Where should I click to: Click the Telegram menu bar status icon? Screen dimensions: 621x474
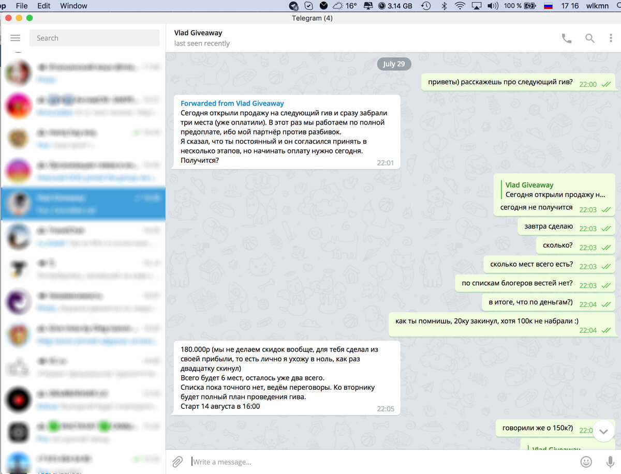click(294, 6)
